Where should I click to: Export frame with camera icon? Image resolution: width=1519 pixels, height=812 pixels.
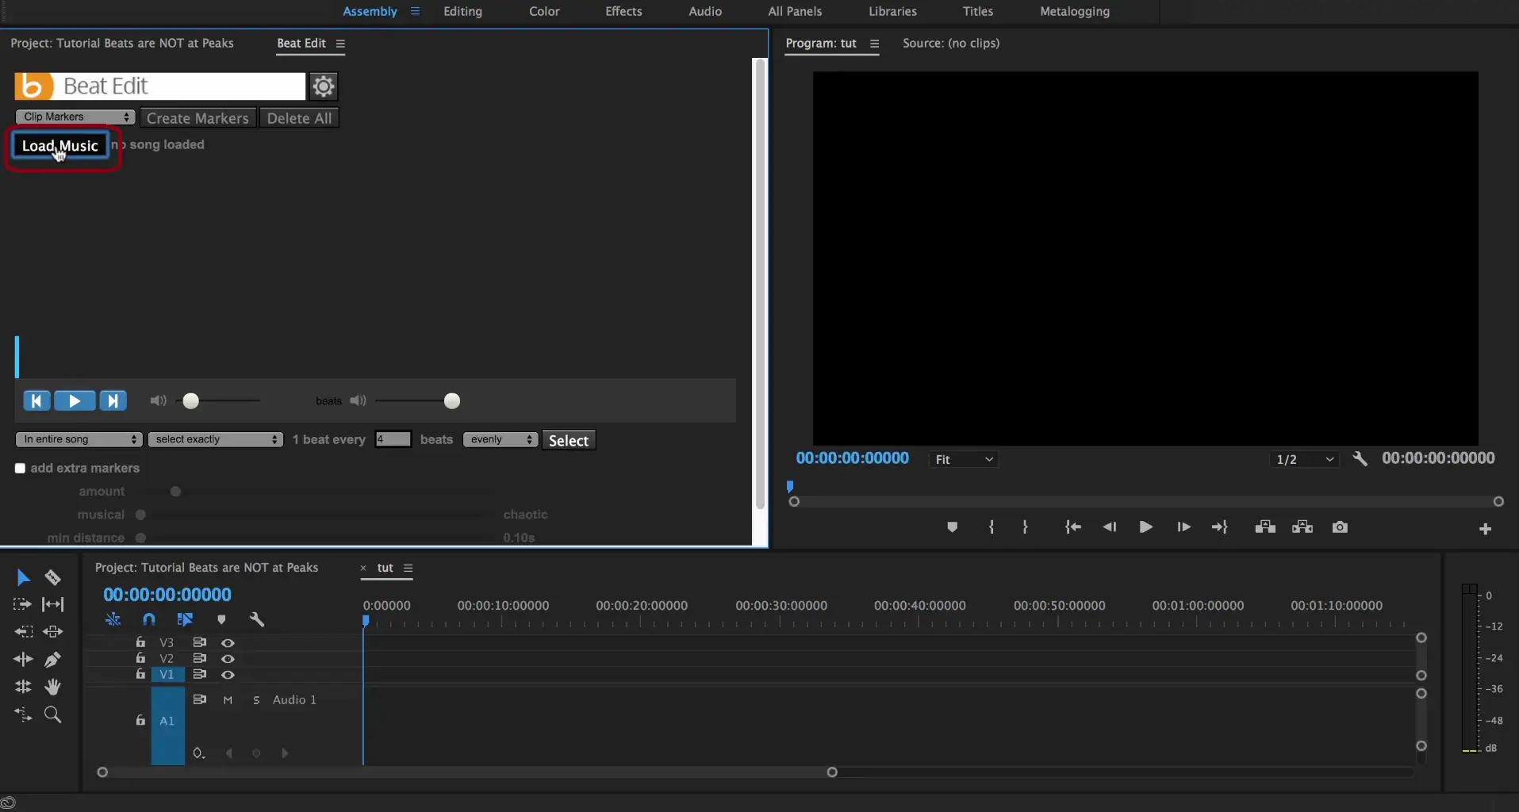(1340, 527)
